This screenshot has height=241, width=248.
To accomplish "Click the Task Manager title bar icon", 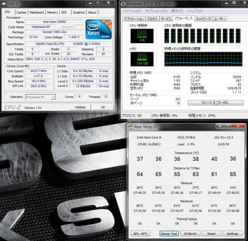I will [x=123, y=4].
